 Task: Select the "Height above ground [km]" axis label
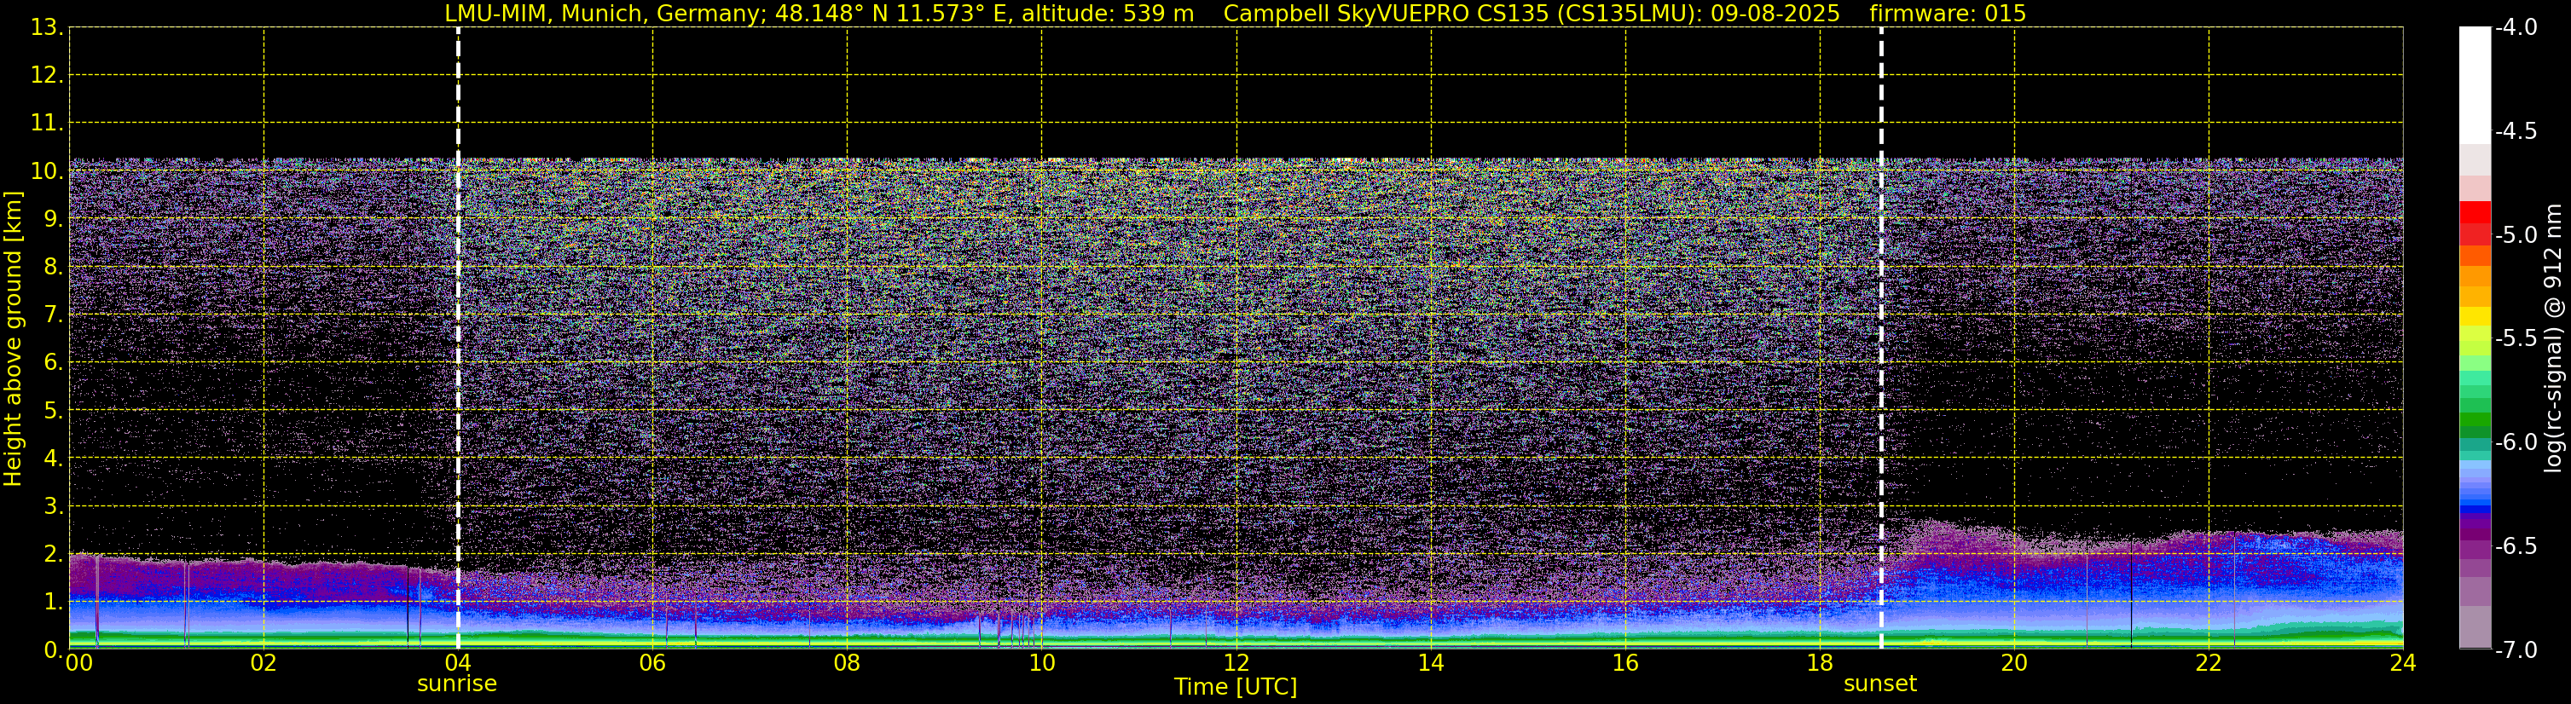(x=13, y=339)
